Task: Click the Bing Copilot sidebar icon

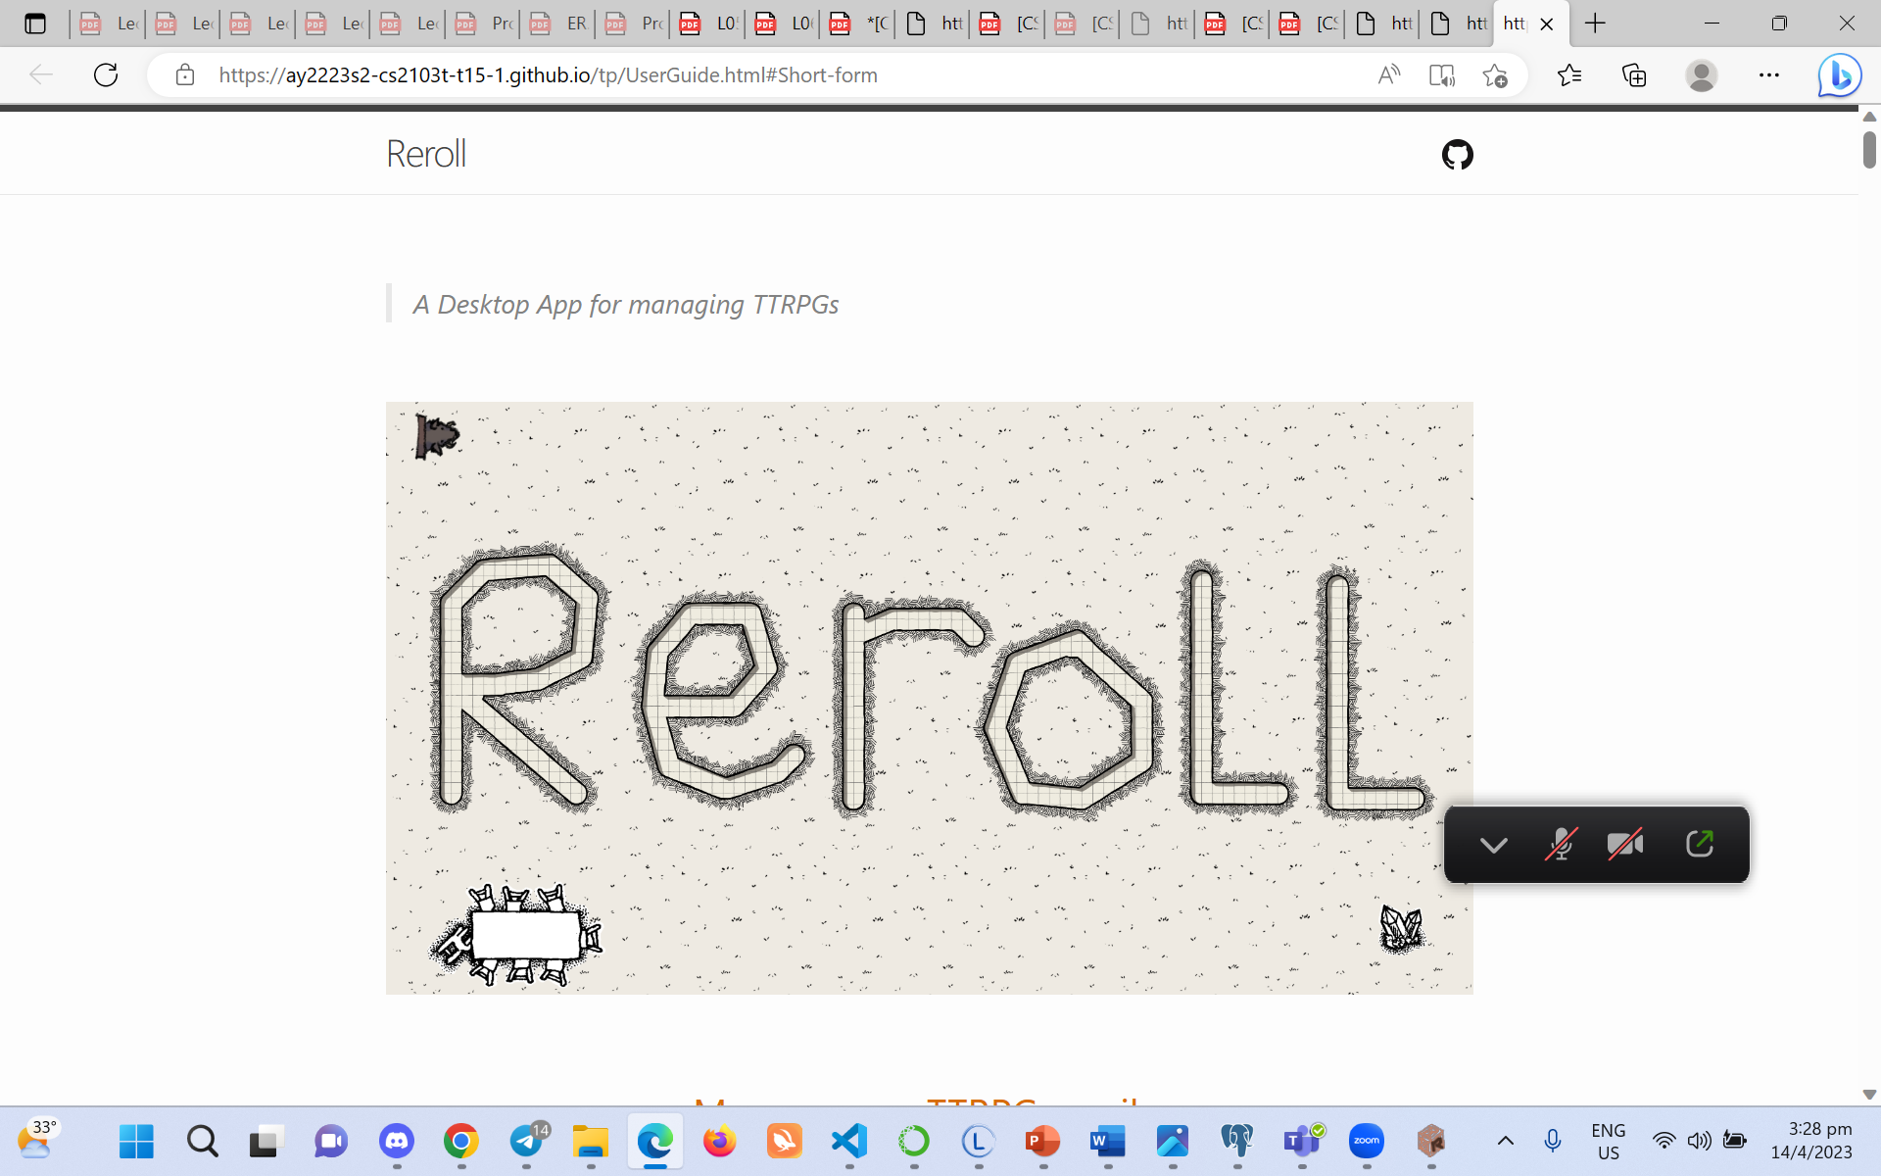Action: tap(1839, 75)
